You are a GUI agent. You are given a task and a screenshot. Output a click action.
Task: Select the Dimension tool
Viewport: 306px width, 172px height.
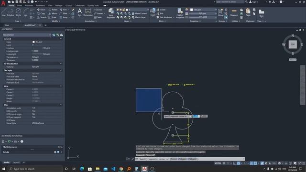[88, 12]
